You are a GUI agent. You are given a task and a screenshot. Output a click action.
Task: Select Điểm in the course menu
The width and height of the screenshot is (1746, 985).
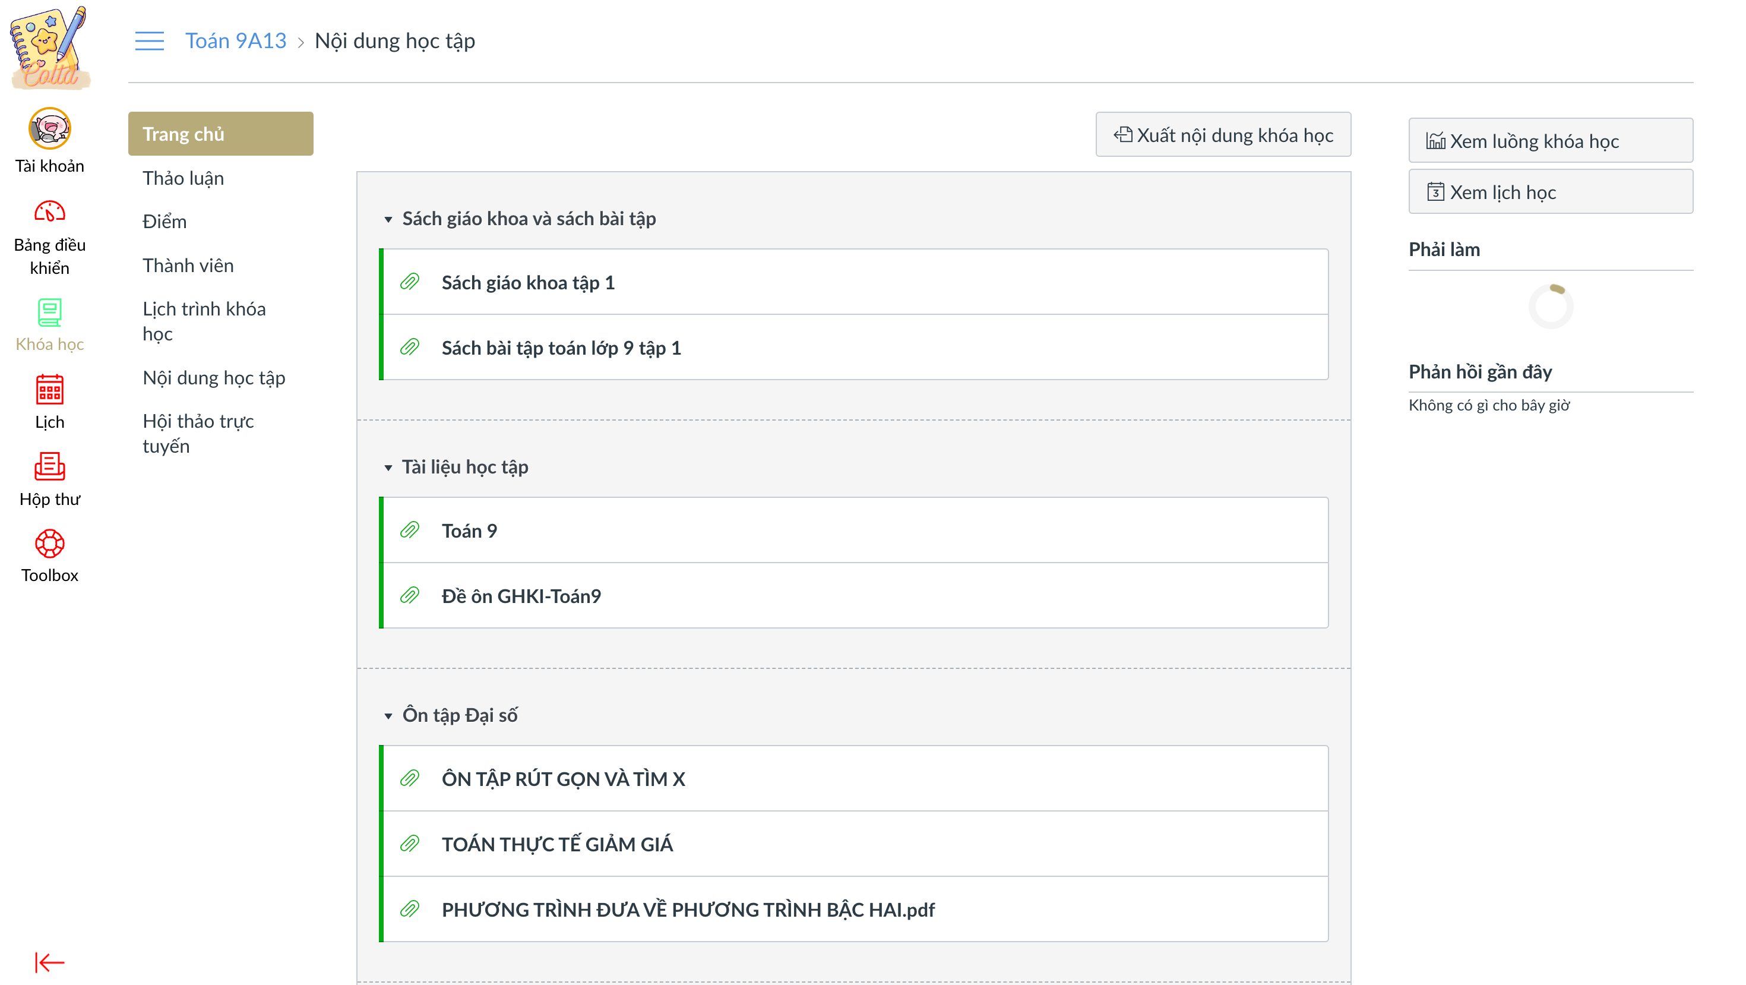click(x=164, y=222)
